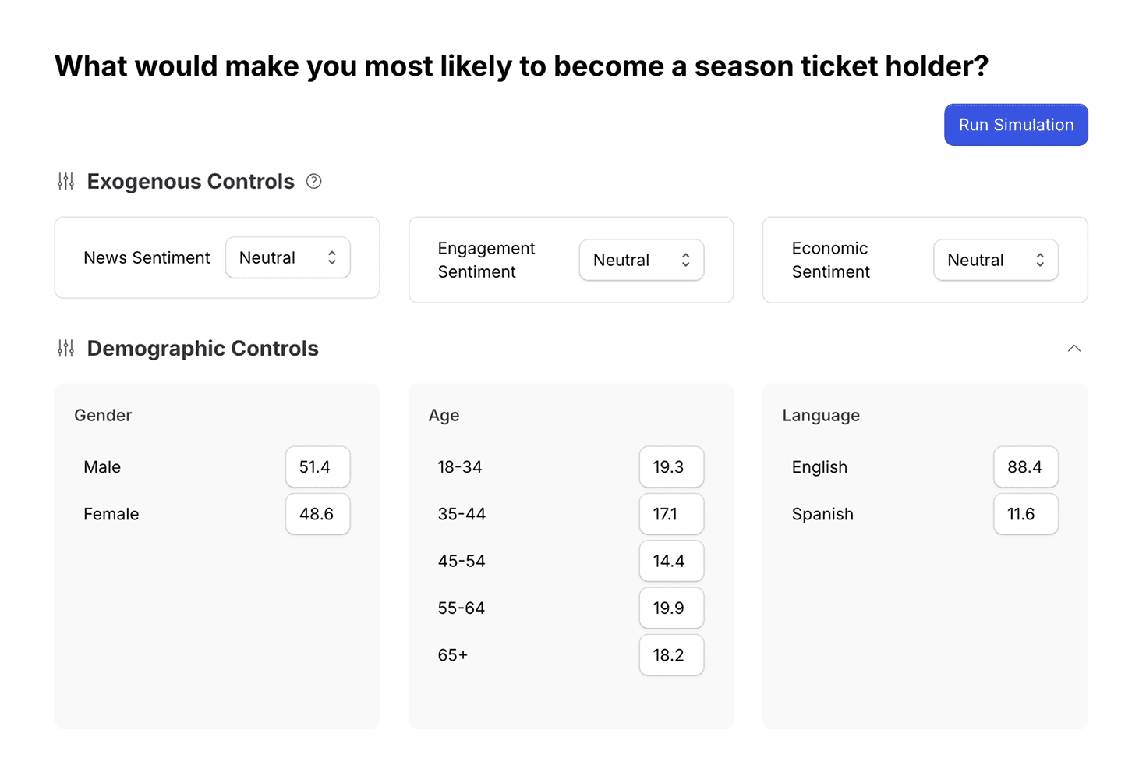Select the Male percentage field
Screen dimensions: 1146x780
(x=317, y=466)
